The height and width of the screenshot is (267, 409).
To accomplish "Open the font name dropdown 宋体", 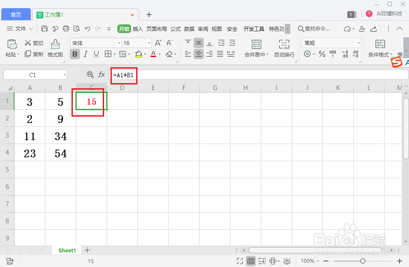I will (119, 43).
